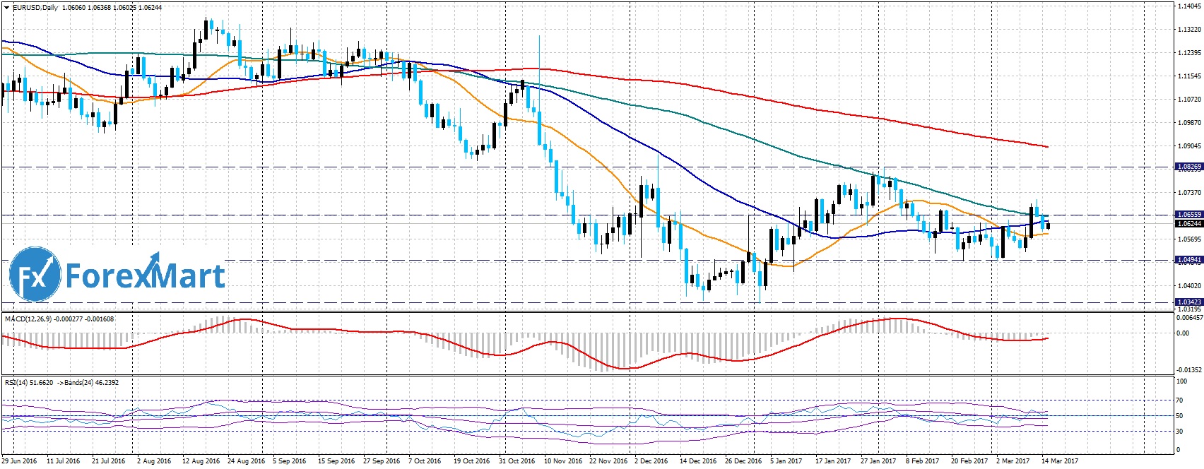Click the 1.09045 price axis value

click(1190, 146)
